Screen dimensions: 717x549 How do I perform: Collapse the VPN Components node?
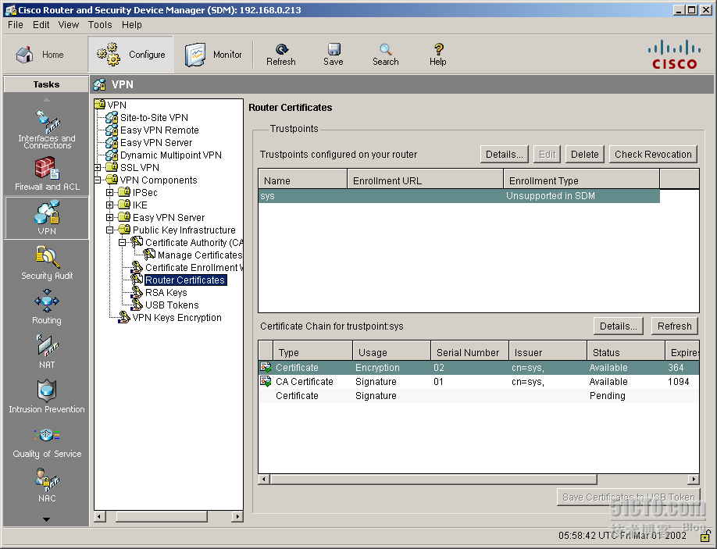point(98,180)
